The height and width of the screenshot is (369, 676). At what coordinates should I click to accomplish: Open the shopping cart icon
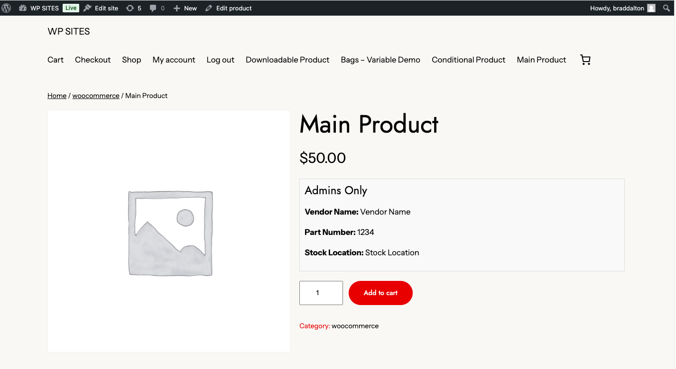point(585,60)
